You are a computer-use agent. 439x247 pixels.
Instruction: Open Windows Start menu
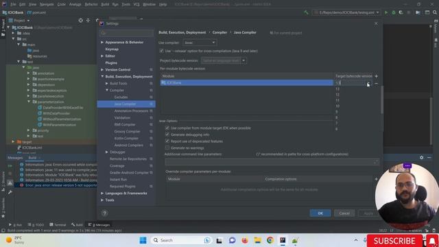coord(143,240)
